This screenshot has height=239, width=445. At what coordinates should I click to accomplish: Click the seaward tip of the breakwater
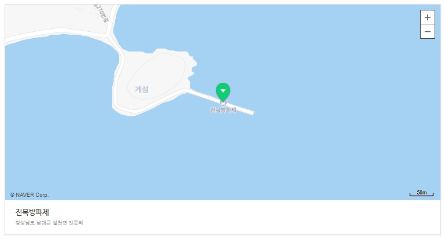[x=252, y=113]
